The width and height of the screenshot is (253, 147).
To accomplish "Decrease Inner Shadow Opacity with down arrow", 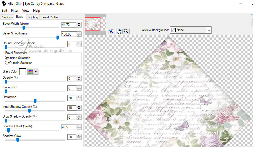I will pyautogui.click(x=79, y=109).
